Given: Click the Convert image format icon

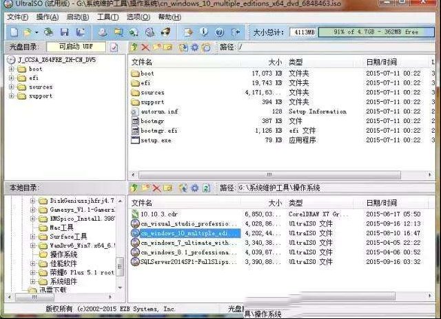Looking at the screenshot, I should [119, 32].
